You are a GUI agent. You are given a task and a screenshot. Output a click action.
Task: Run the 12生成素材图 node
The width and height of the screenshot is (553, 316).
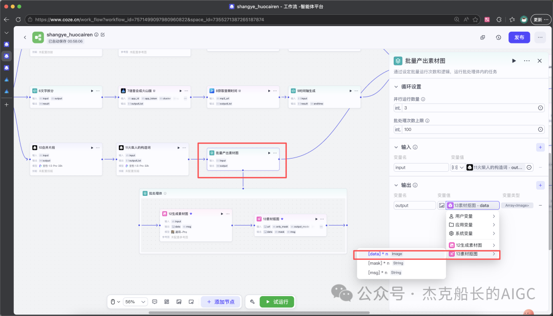(x=222, y=214)
